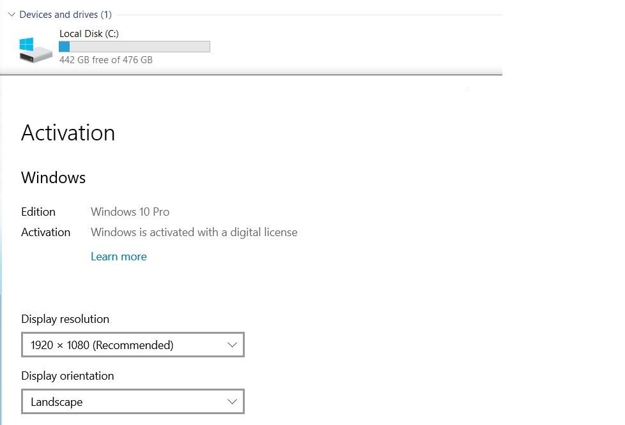Open the Learn more activation link

[119, 257]
